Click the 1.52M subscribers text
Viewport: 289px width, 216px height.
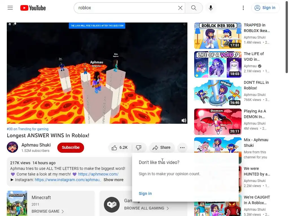click(35, 151)
